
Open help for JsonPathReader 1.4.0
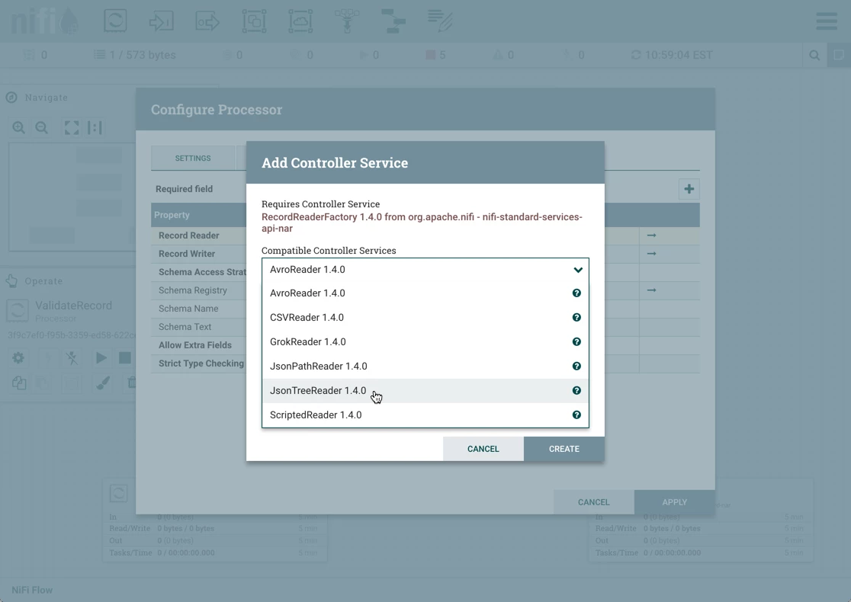(576, 366)
